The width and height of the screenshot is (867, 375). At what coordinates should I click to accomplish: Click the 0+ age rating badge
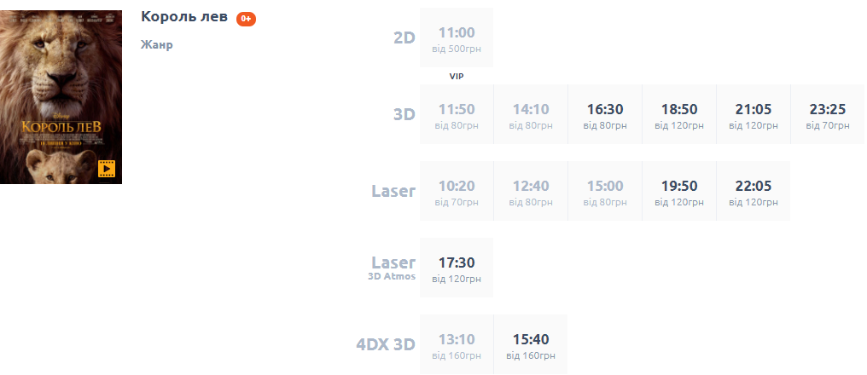click(246, 19)
